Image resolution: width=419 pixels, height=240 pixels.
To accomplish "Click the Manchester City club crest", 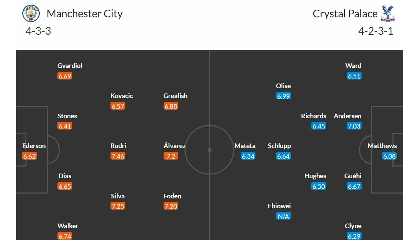I will pyautogui.click(x=31, y=13).
